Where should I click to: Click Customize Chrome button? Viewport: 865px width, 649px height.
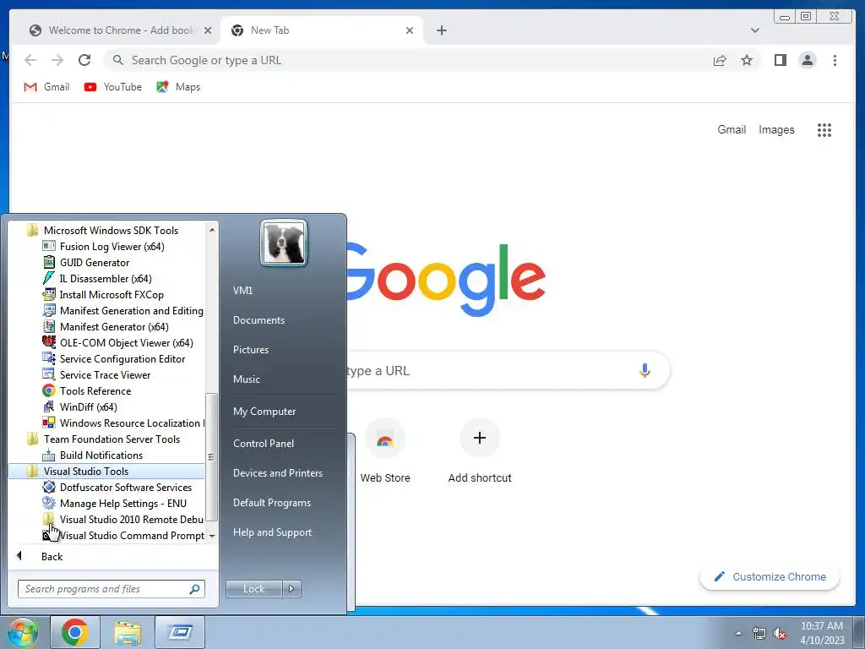(770, 576)
